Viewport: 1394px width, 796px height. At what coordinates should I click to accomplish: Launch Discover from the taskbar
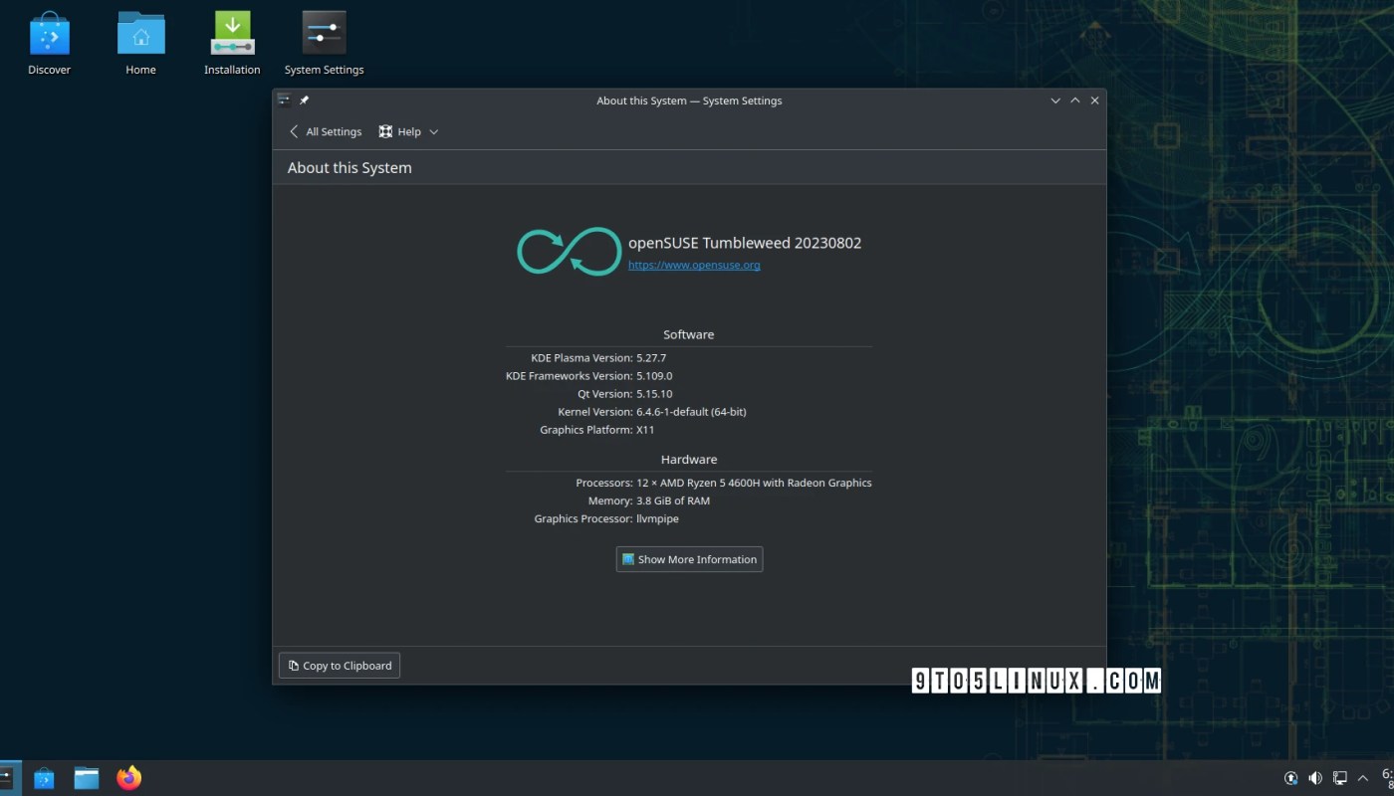[44, 778]
